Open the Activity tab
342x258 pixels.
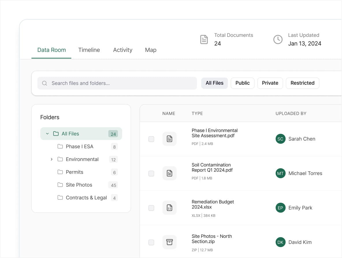(123, 50)
